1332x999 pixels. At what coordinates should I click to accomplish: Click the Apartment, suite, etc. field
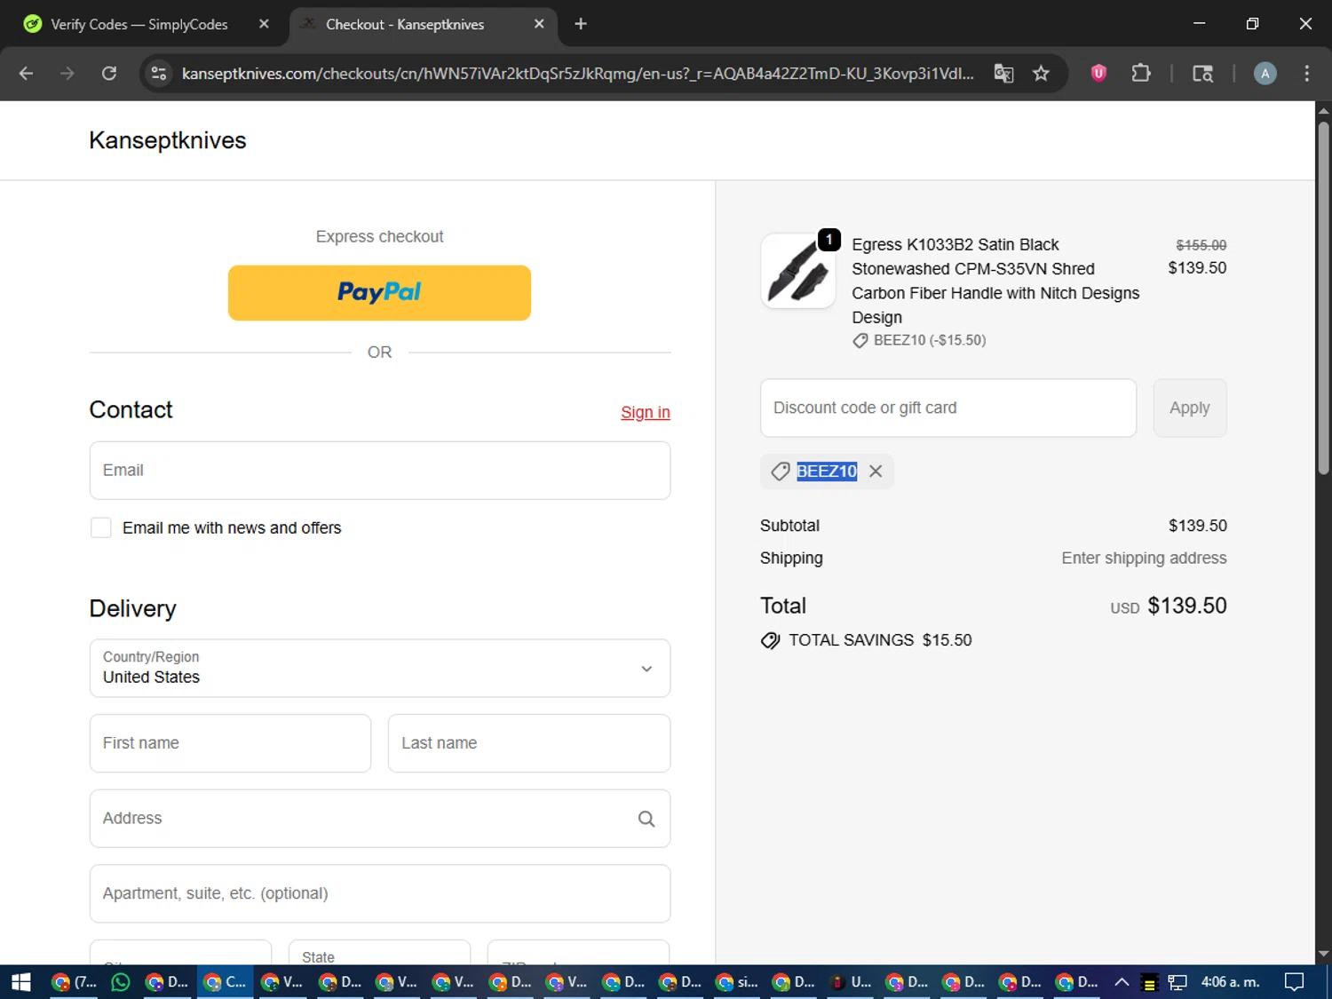pyautogui.click(x=380, y=893)
